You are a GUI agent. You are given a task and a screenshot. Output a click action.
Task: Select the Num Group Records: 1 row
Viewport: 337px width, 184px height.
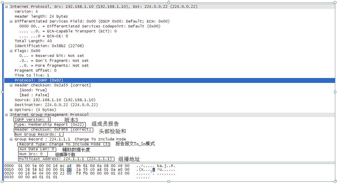pyautogui.click(x=39, y=134)
